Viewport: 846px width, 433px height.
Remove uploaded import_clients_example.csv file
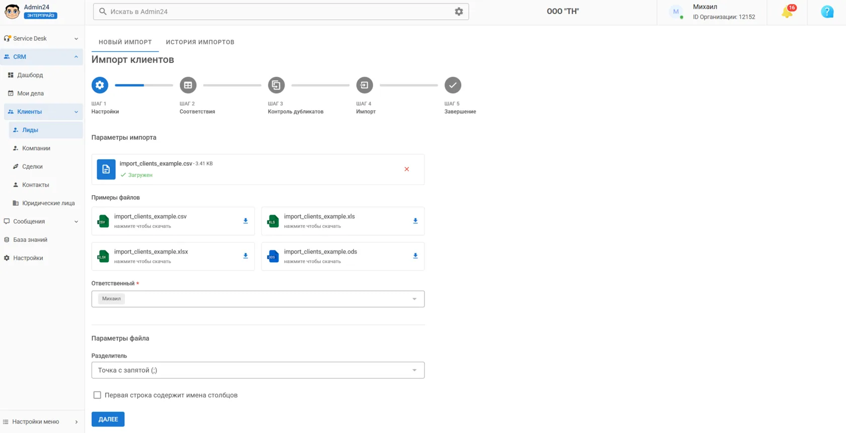coord(407,169)
